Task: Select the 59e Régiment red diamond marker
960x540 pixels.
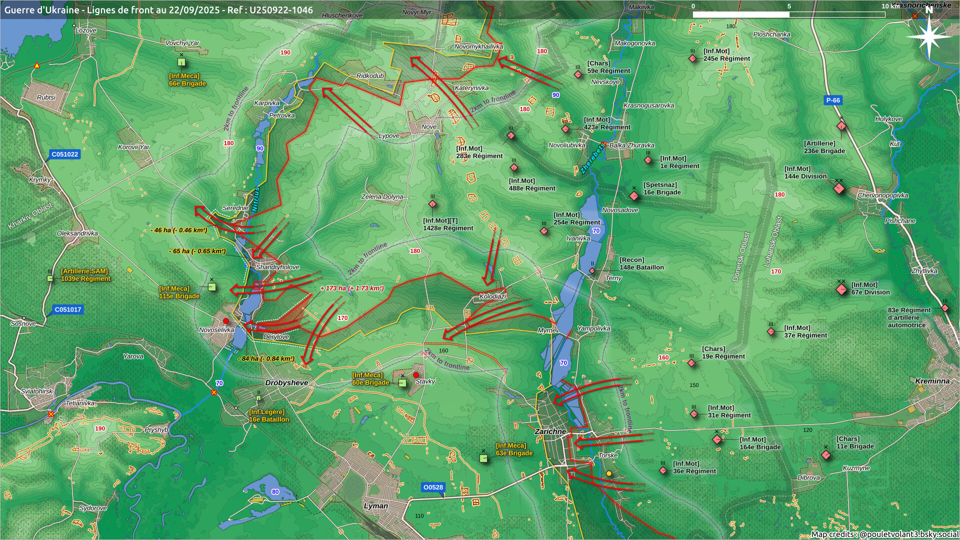Action: 578,74
